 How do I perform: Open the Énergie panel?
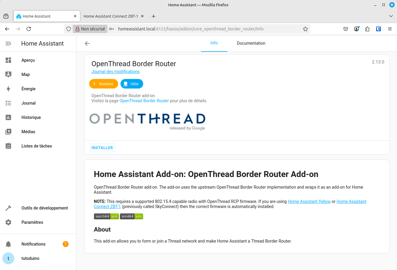click(29, 89)
